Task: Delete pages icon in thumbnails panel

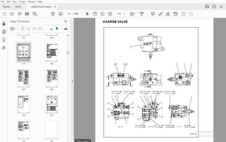Action: click(23, 29)
